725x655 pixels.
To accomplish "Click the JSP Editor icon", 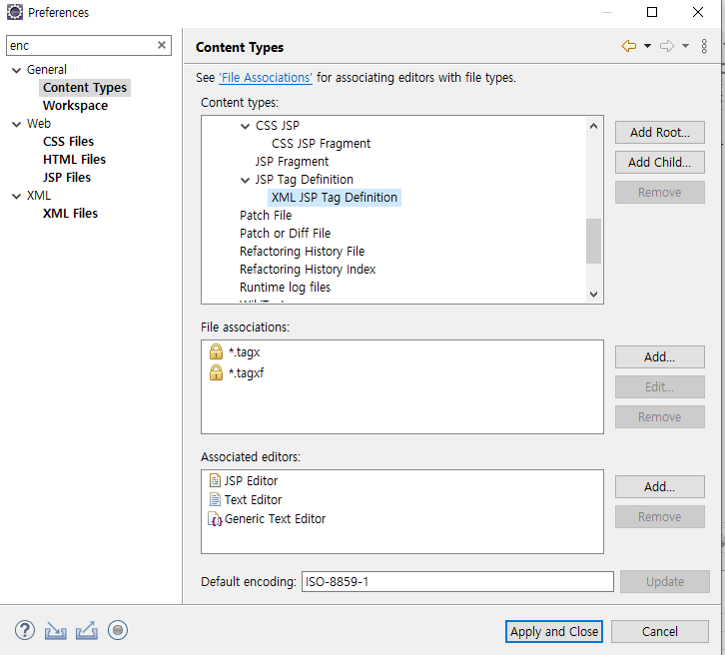I will [x=215, y=480].
